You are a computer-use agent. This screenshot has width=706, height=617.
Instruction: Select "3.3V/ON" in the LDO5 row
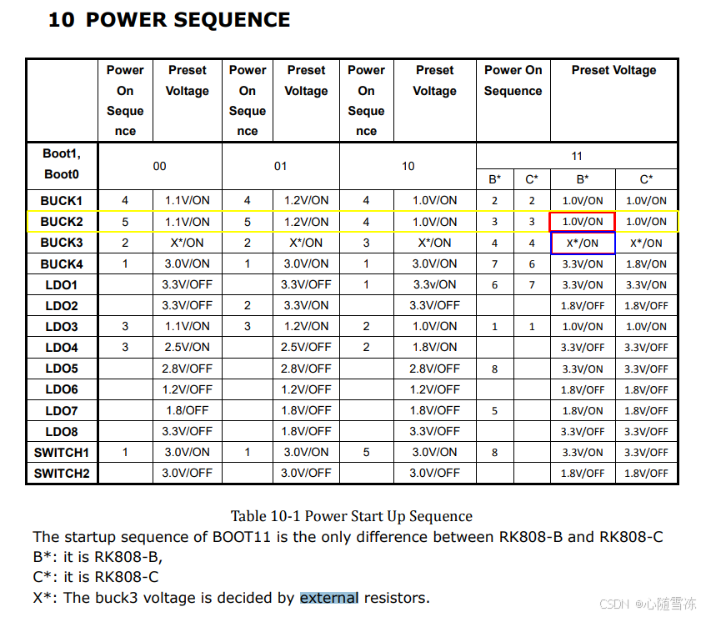click(x=583, y=369)
